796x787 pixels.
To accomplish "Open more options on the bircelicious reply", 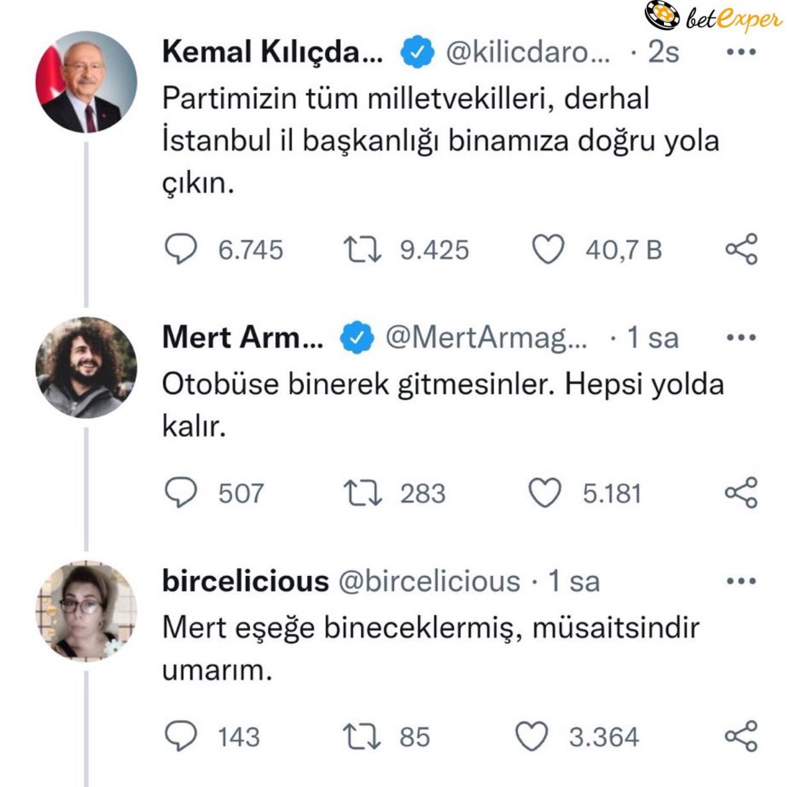I will pos(742,581).
